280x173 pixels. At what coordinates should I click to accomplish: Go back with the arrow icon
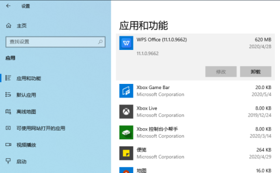point(8,6)
